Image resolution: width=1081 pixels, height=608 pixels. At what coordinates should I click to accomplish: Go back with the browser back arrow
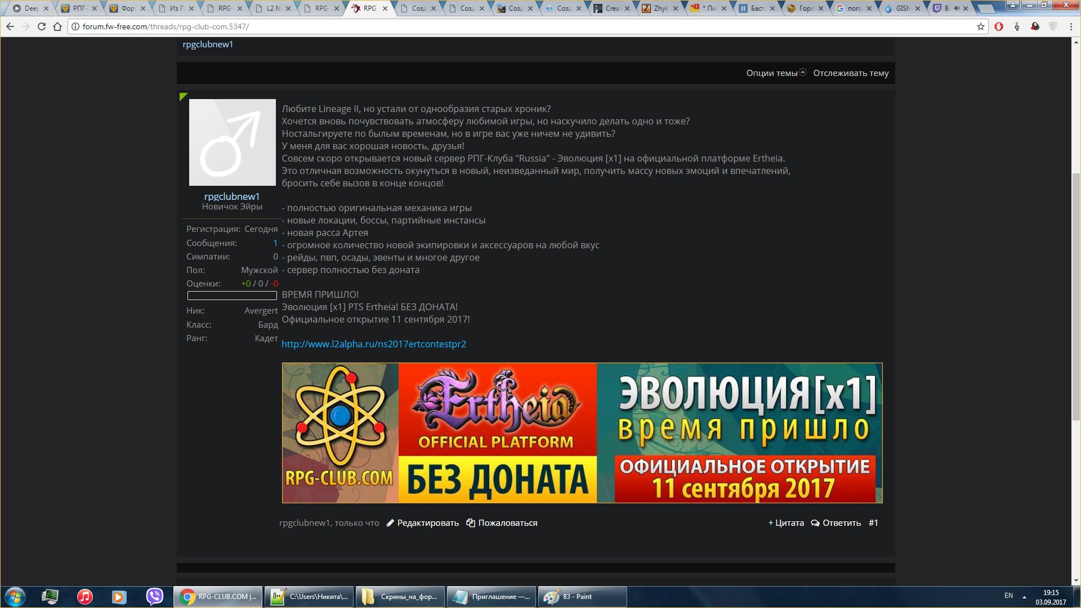pyautogui.click(x=10, y=26)
